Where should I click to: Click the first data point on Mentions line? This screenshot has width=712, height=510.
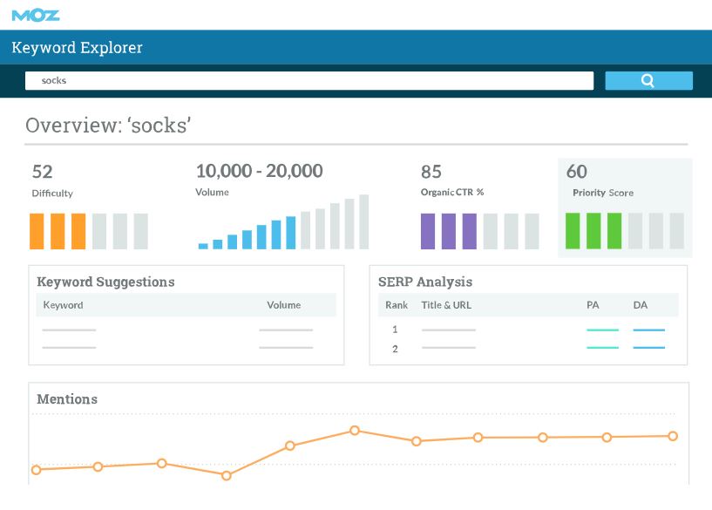pyautogui.click(x=37, y=470)
